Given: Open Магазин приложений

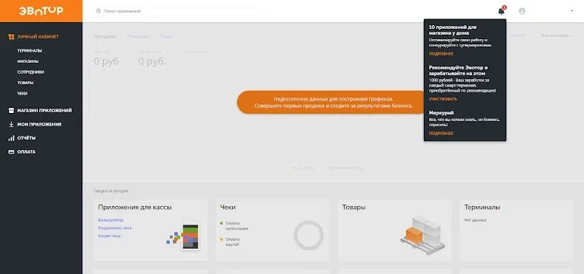Looking at the screenshot, I should point(44,110).
